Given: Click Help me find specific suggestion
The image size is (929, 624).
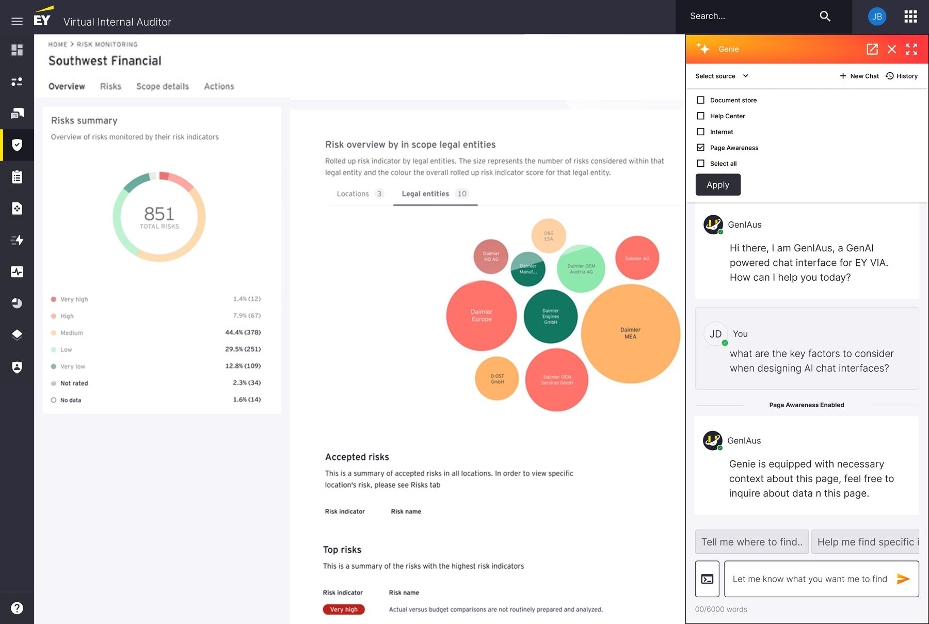Looking at the screenshot, I should coord(865,542).
